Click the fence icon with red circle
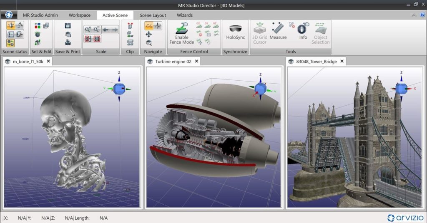427x223 pixels. coord(199,34)
